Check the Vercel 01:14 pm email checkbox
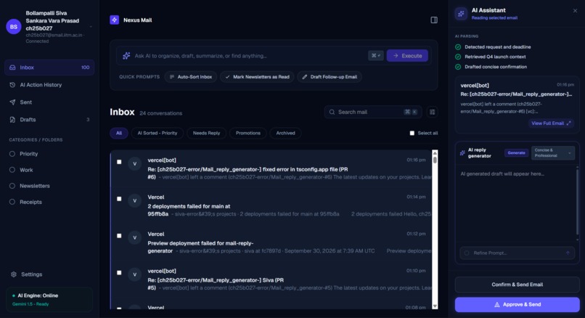Image resolution: width=585 pixels, height=318 pixels. tap(119, 198)
